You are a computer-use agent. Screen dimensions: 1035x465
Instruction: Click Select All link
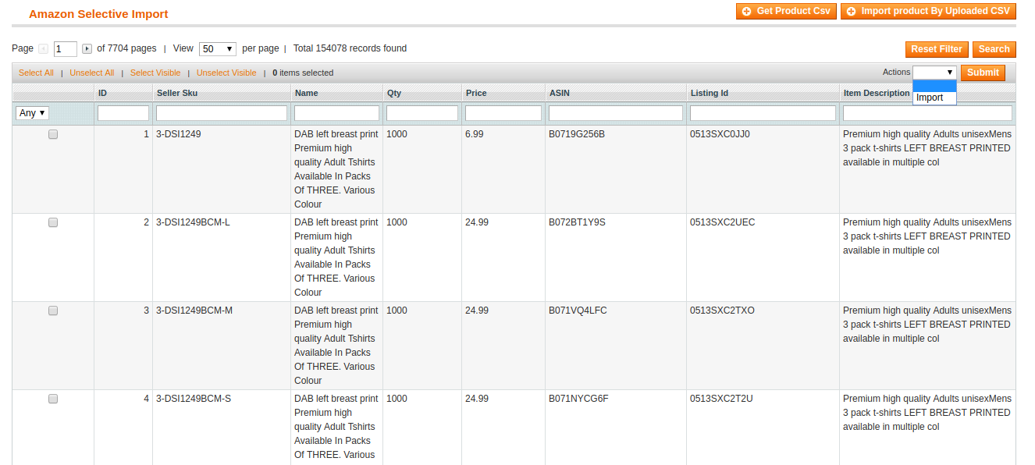click(36, 73)
